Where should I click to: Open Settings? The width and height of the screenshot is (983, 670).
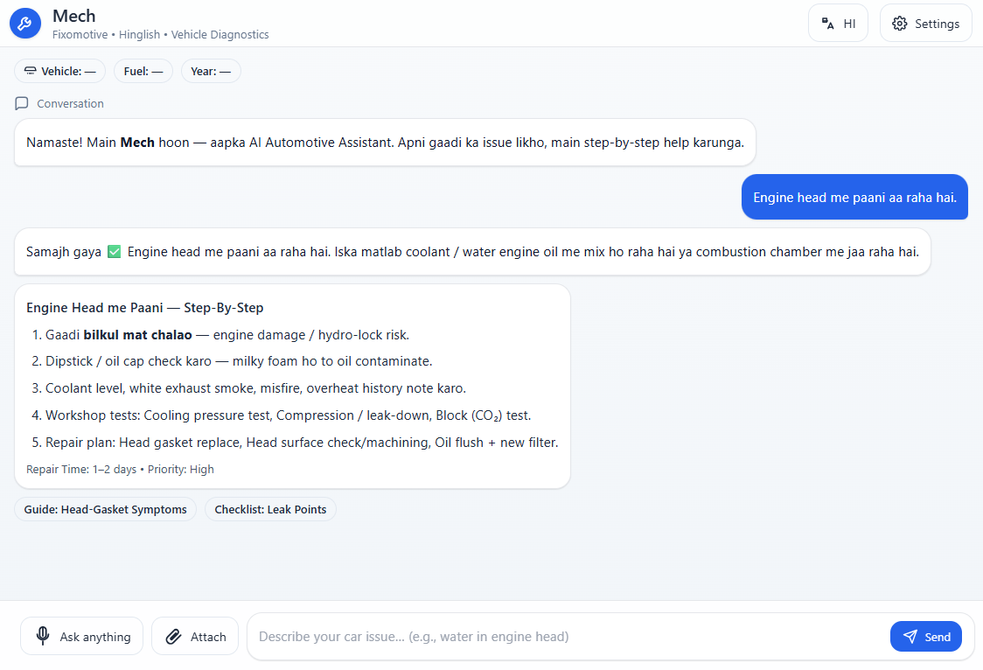tap(925, 24)
